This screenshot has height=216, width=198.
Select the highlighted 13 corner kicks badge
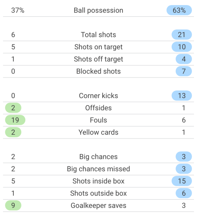pyautogui.click(x=182, y=96)
